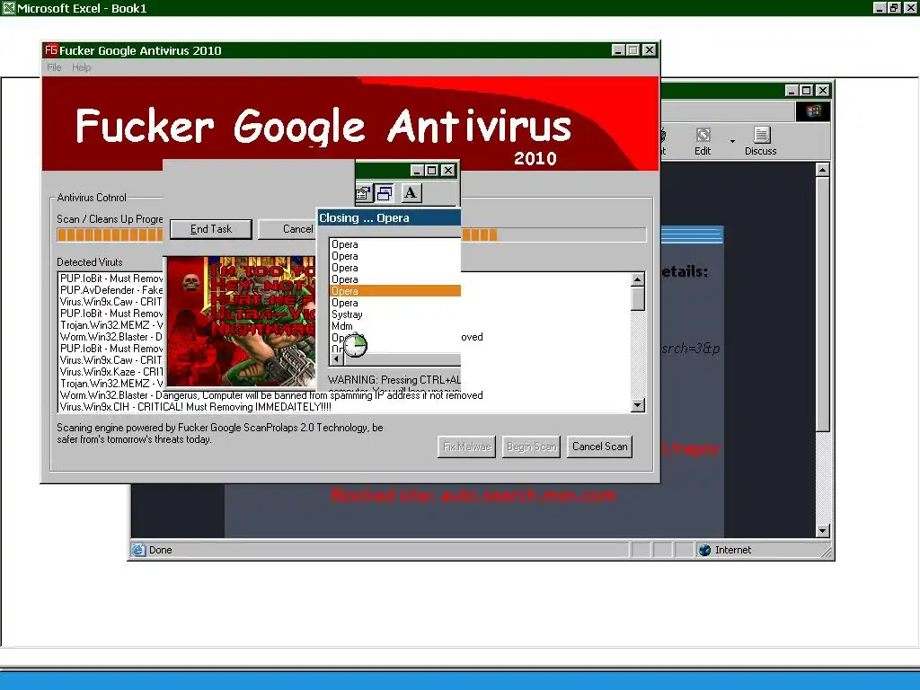Click the cascading windows icon on floating toolbar
This screenshot has width=920, height=690.
385,192
